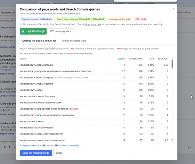Click the page URL path text
This screenshot has width=195, height=164.
(x=50, y=13)
